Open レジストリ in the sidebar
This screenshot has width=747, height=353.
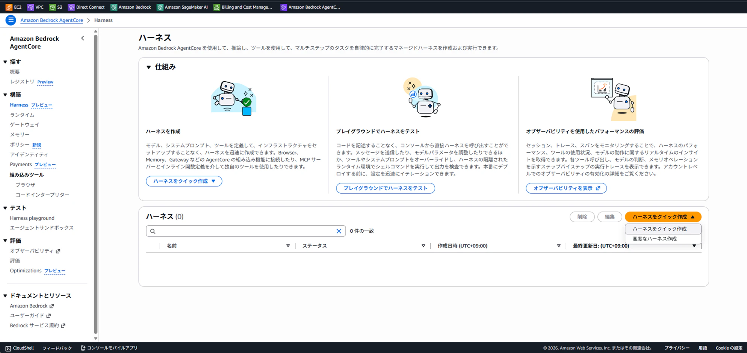tap(22, 82)
